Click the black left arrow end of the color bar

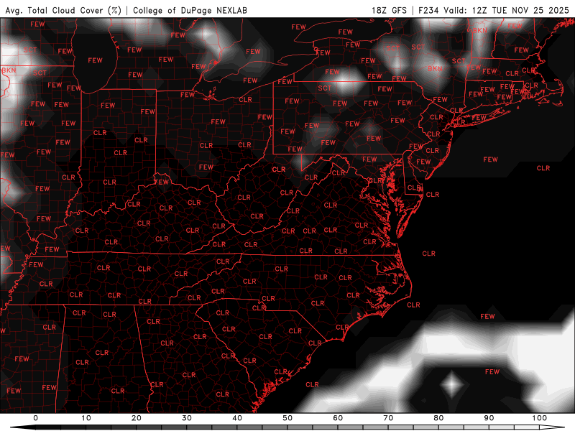(23, 427)
